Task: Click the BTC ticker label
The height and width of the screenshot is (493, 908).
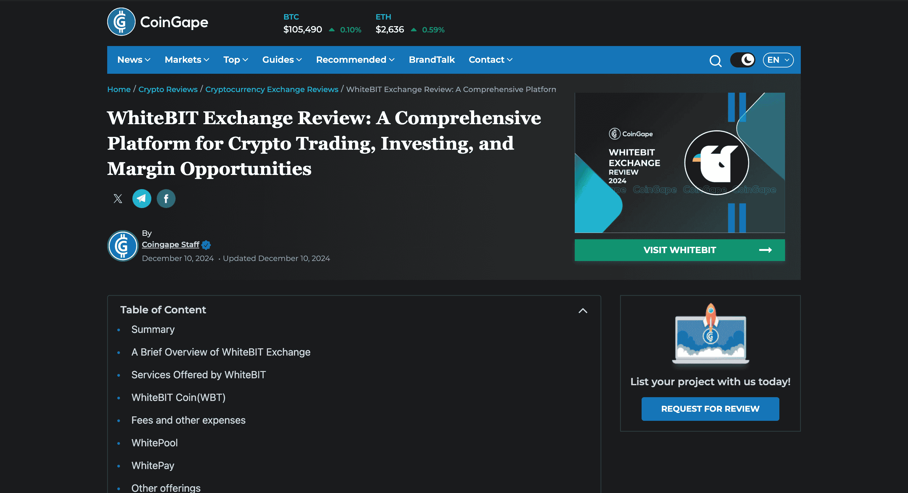Action: click(x=291, y=17)
